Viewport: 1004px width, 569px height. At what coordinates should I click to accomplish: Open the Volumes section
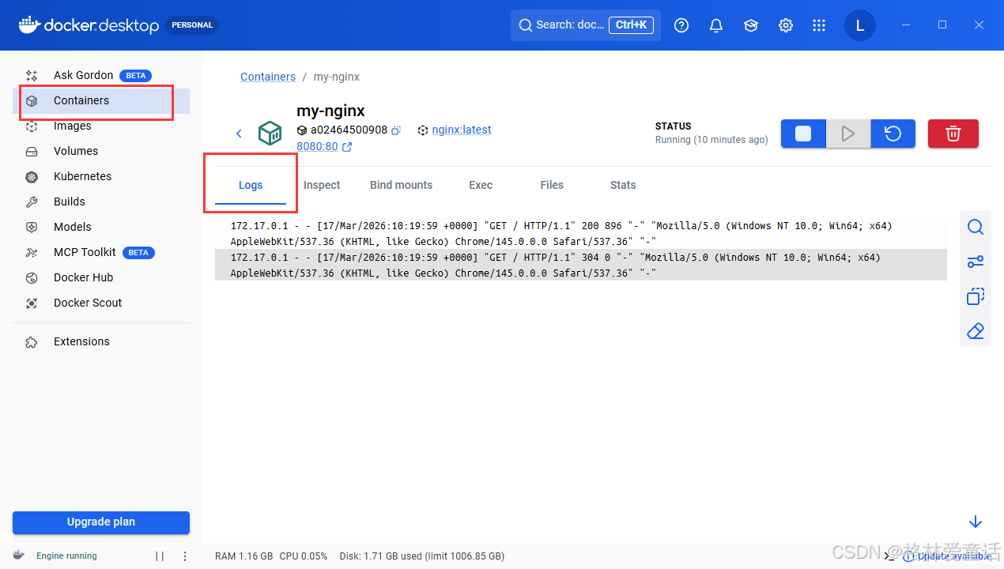[x=101, y=151]
